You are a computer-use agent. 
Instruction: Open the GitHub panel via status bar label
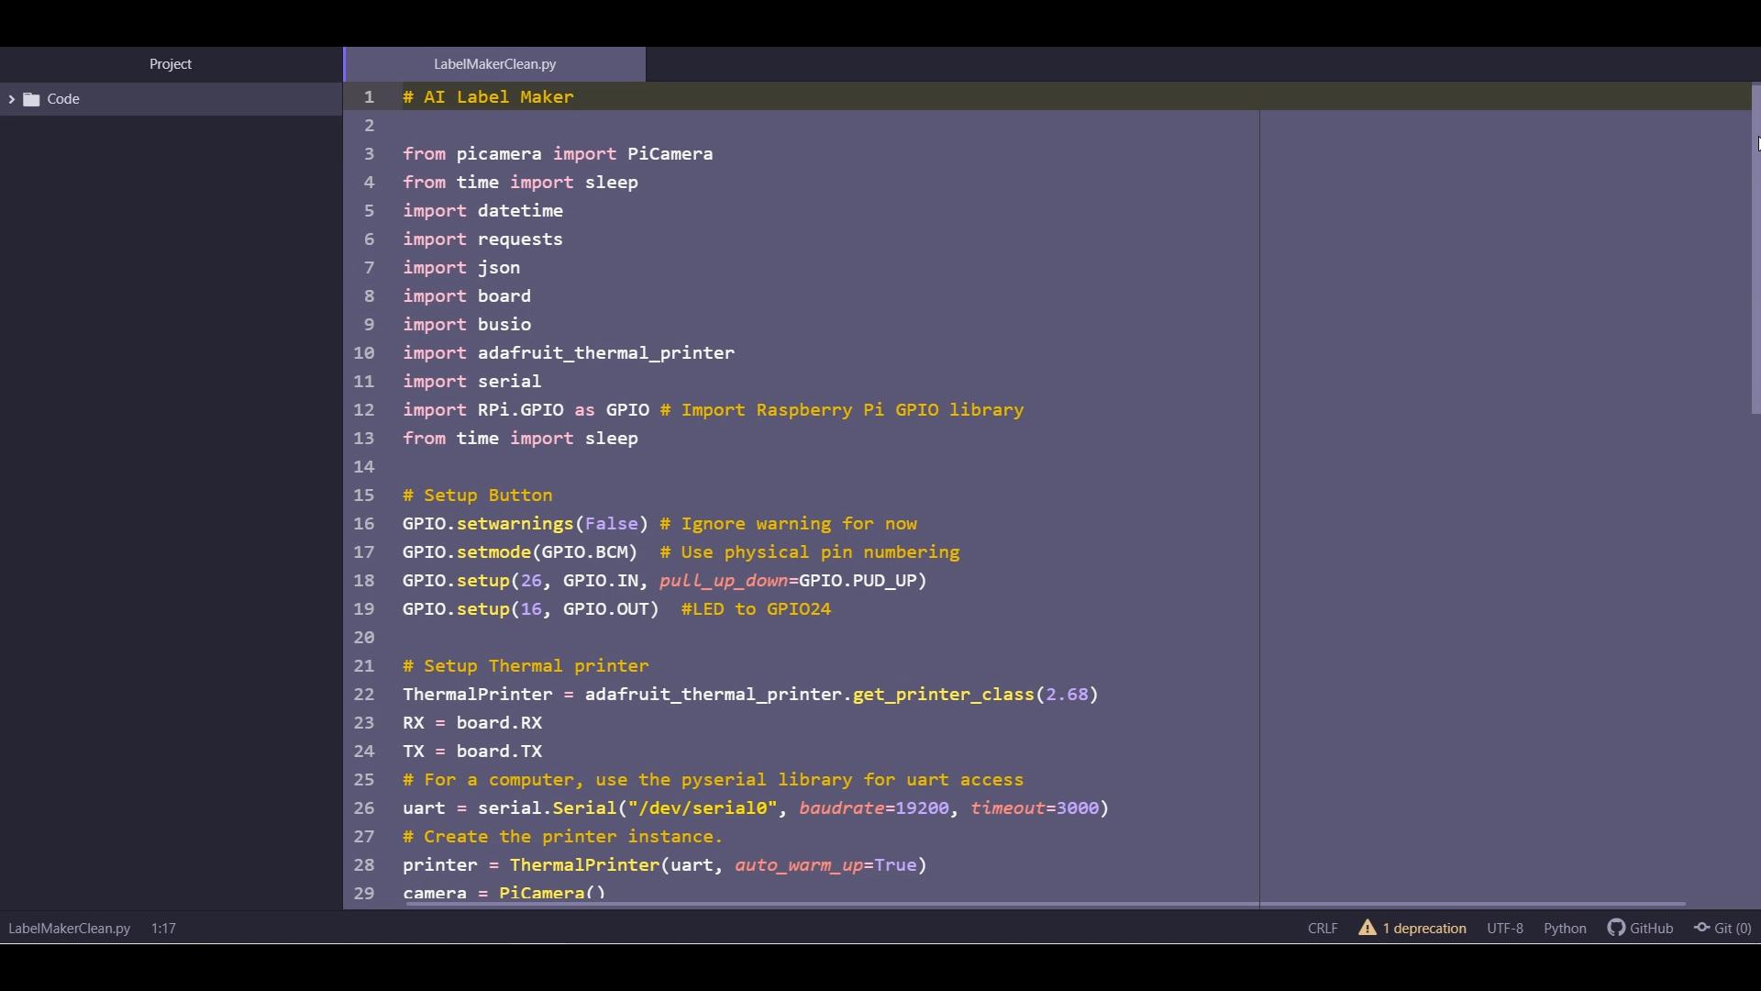(x=1651, y=929)
